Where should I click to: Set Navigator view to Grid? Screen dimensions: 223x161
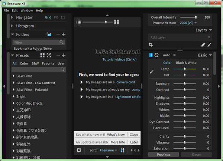(x=48, y=17)
